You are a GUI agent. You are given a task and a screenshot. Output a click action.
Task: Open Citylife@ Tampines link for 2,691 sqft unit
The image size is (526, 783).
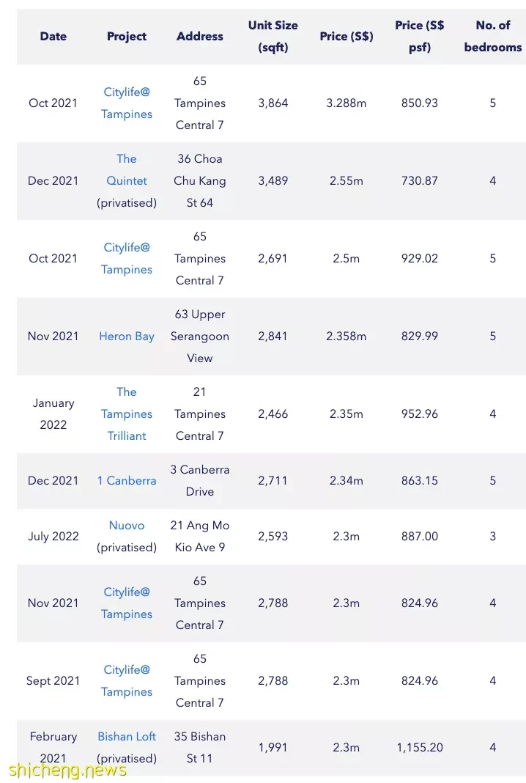(126, 258)
